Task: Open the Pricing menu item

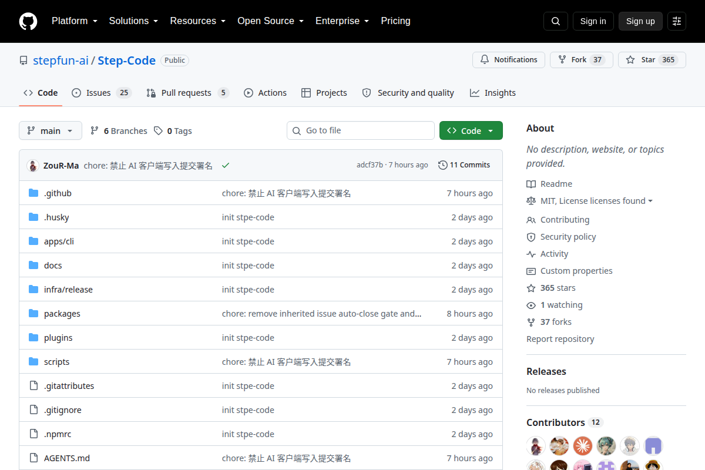Action: [x=395, y=21]
